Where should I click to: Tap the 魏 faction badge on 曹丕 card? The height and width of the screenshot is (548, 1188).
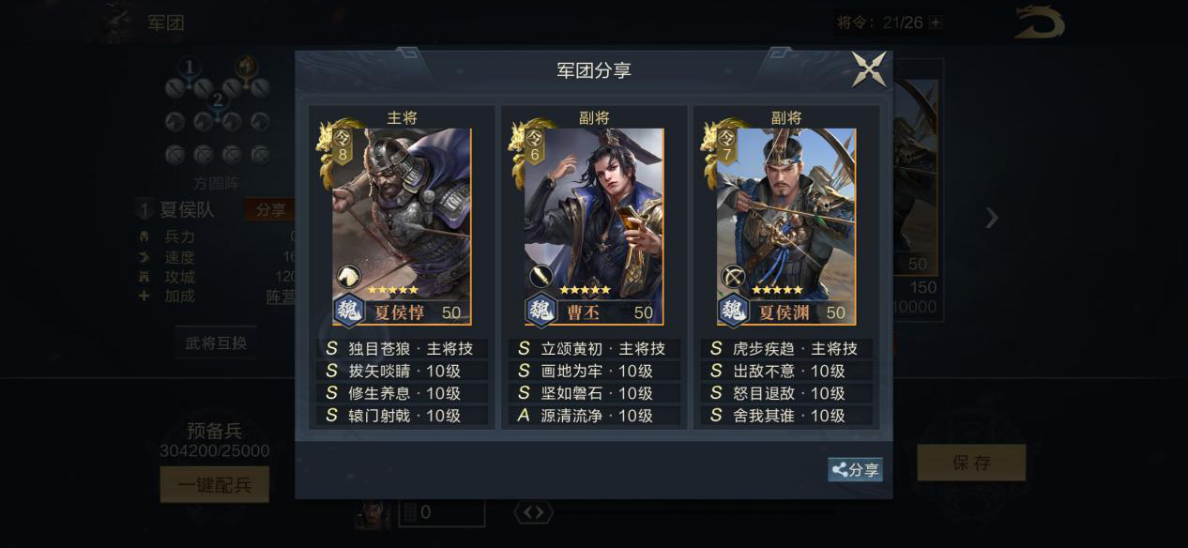pyautogui.click(x=541, y=311)
